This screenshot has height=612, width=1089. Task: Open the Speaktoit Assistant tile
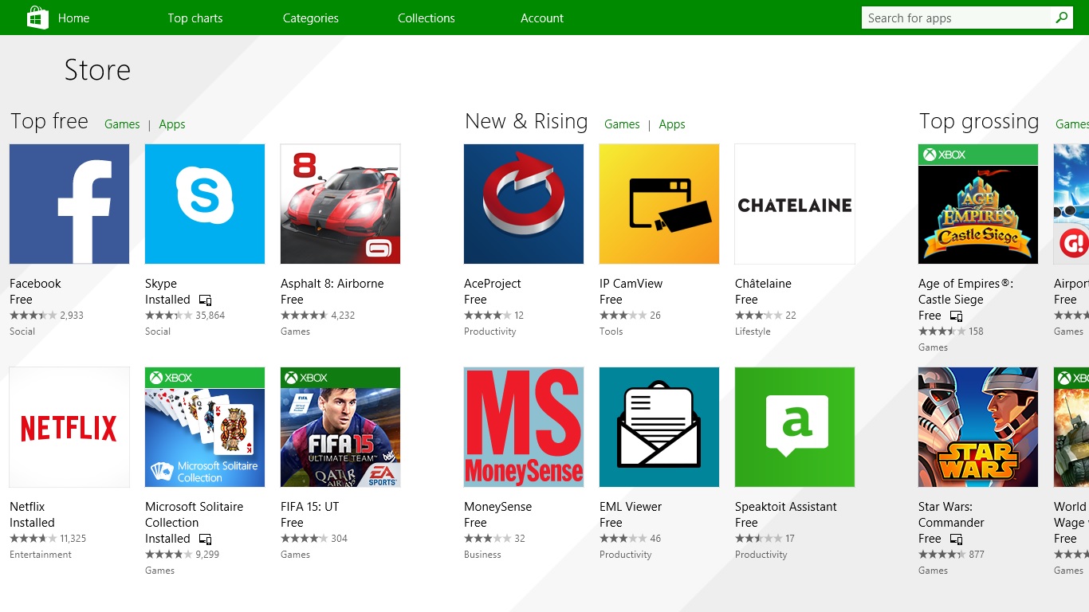795,427
